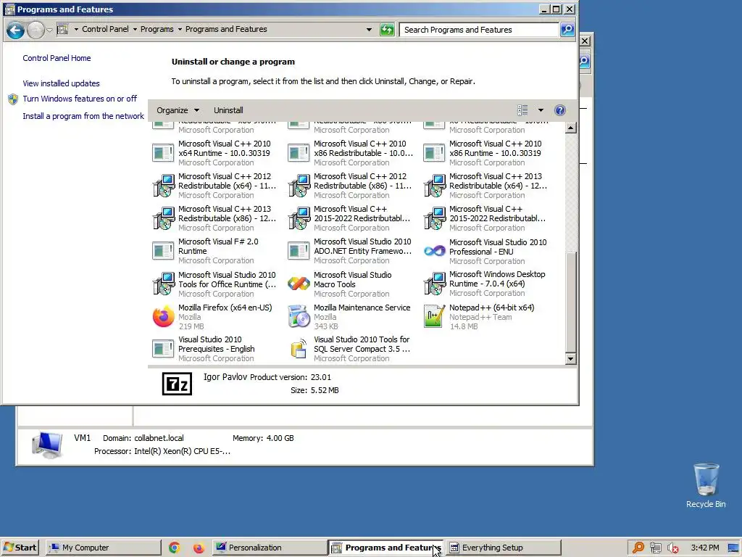Click the VM1 computer icon in background window
The height and width of the screenshot is (557, 742).
47,445
